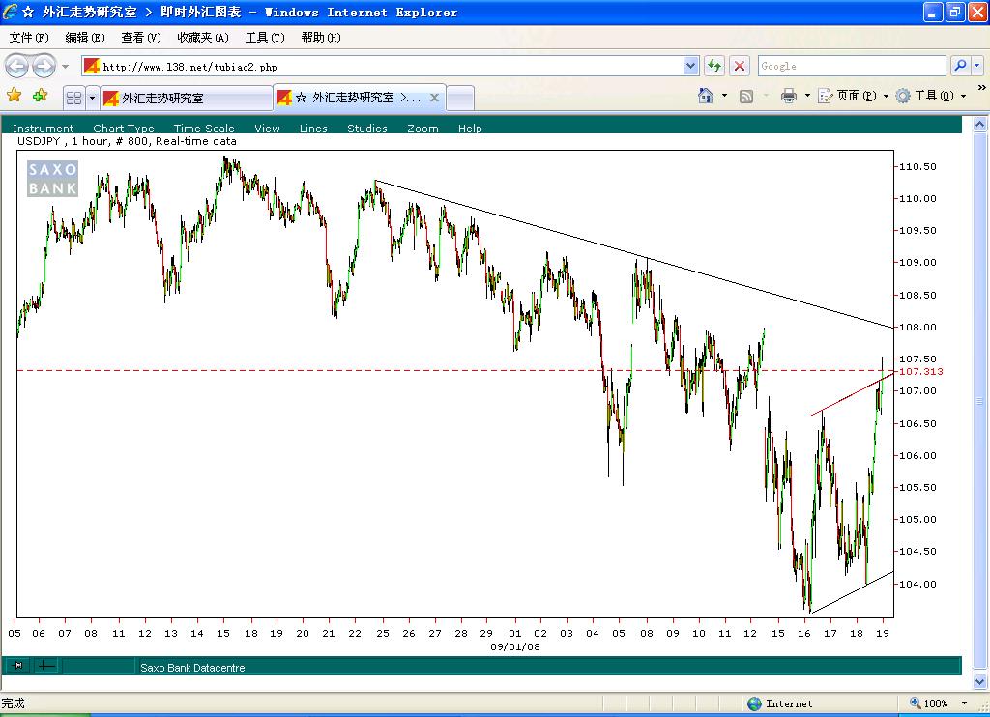This screenshot has width=990, height=717.
Task: Click the 完成 status text
Action: (x=13, y=703)
